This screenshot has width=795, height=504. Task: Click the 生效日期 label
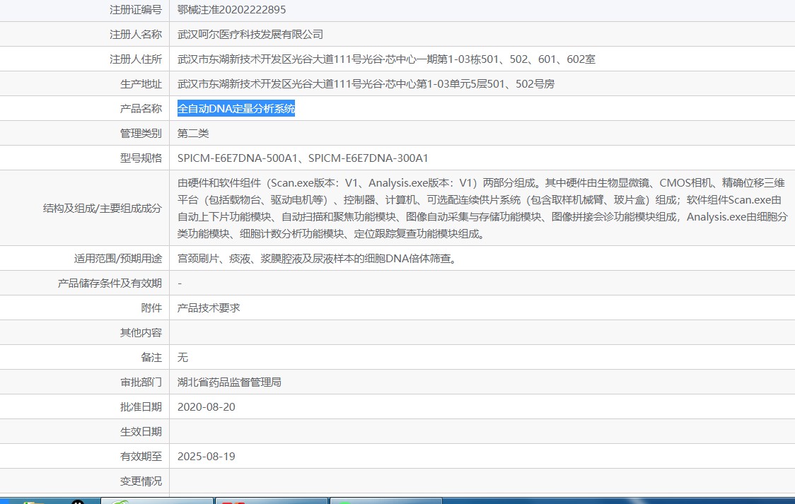tap(141, 432)
